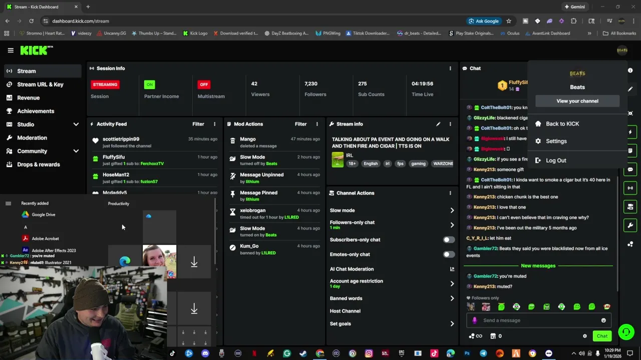Open Activity Feed Filter dropdown
Viewport: 641px width, 360px height.
[x=198, y=124]
